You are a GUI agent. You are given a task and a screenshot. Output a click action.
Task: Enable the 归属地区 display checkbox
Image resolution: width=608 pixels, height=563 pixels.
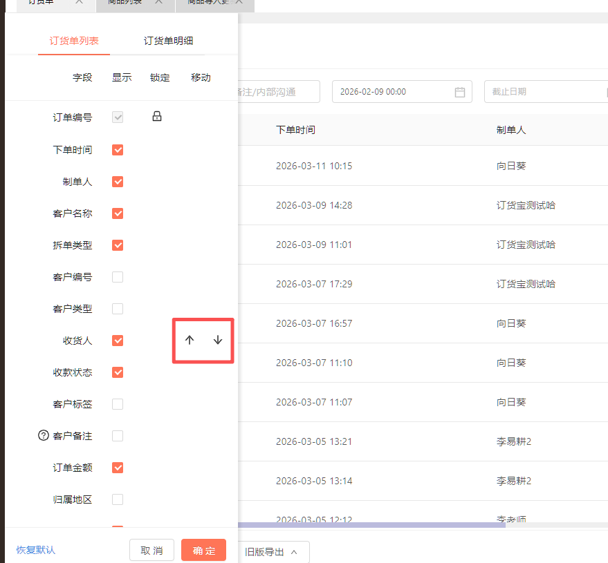point(118,499)
